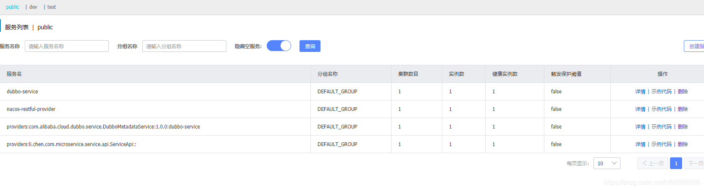Click the 上一页 previous page button
This screenshot has width=704, height=190.
pyautogui.click(x=652, y=163)
